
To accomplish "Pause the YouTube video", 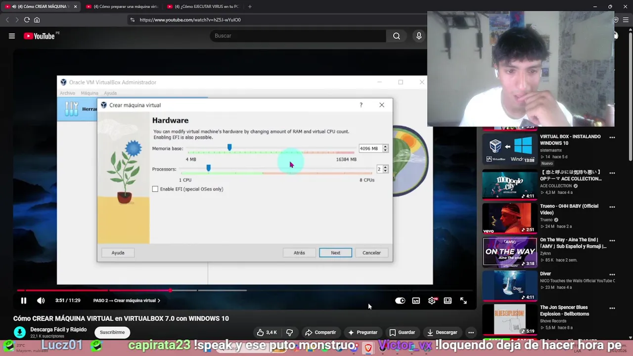I will coord(23,300).
